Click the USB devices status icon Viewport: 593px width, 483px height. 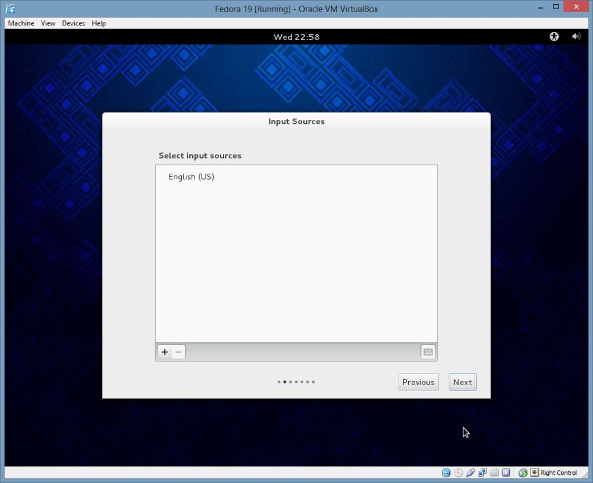[x=470, y=473]
